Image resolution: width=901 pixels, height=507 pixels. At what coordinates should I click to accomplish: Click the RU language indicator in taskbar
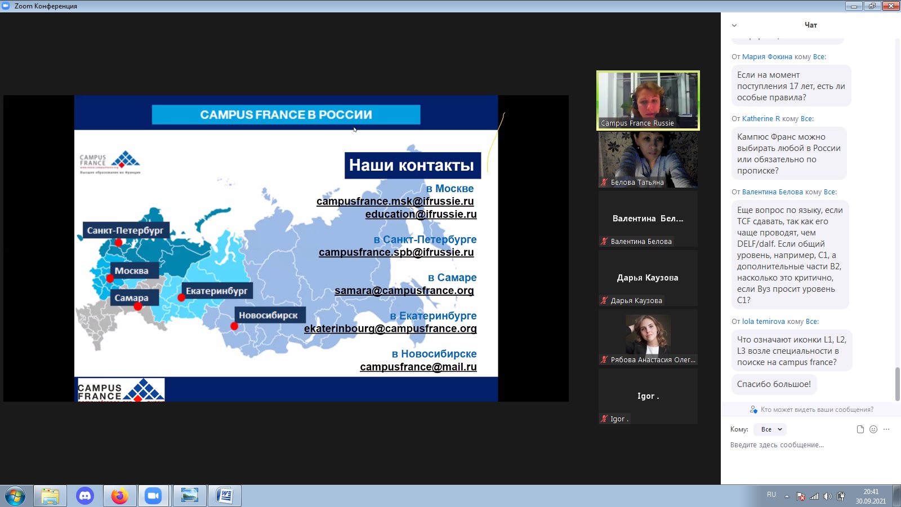[x=771, y=495]
